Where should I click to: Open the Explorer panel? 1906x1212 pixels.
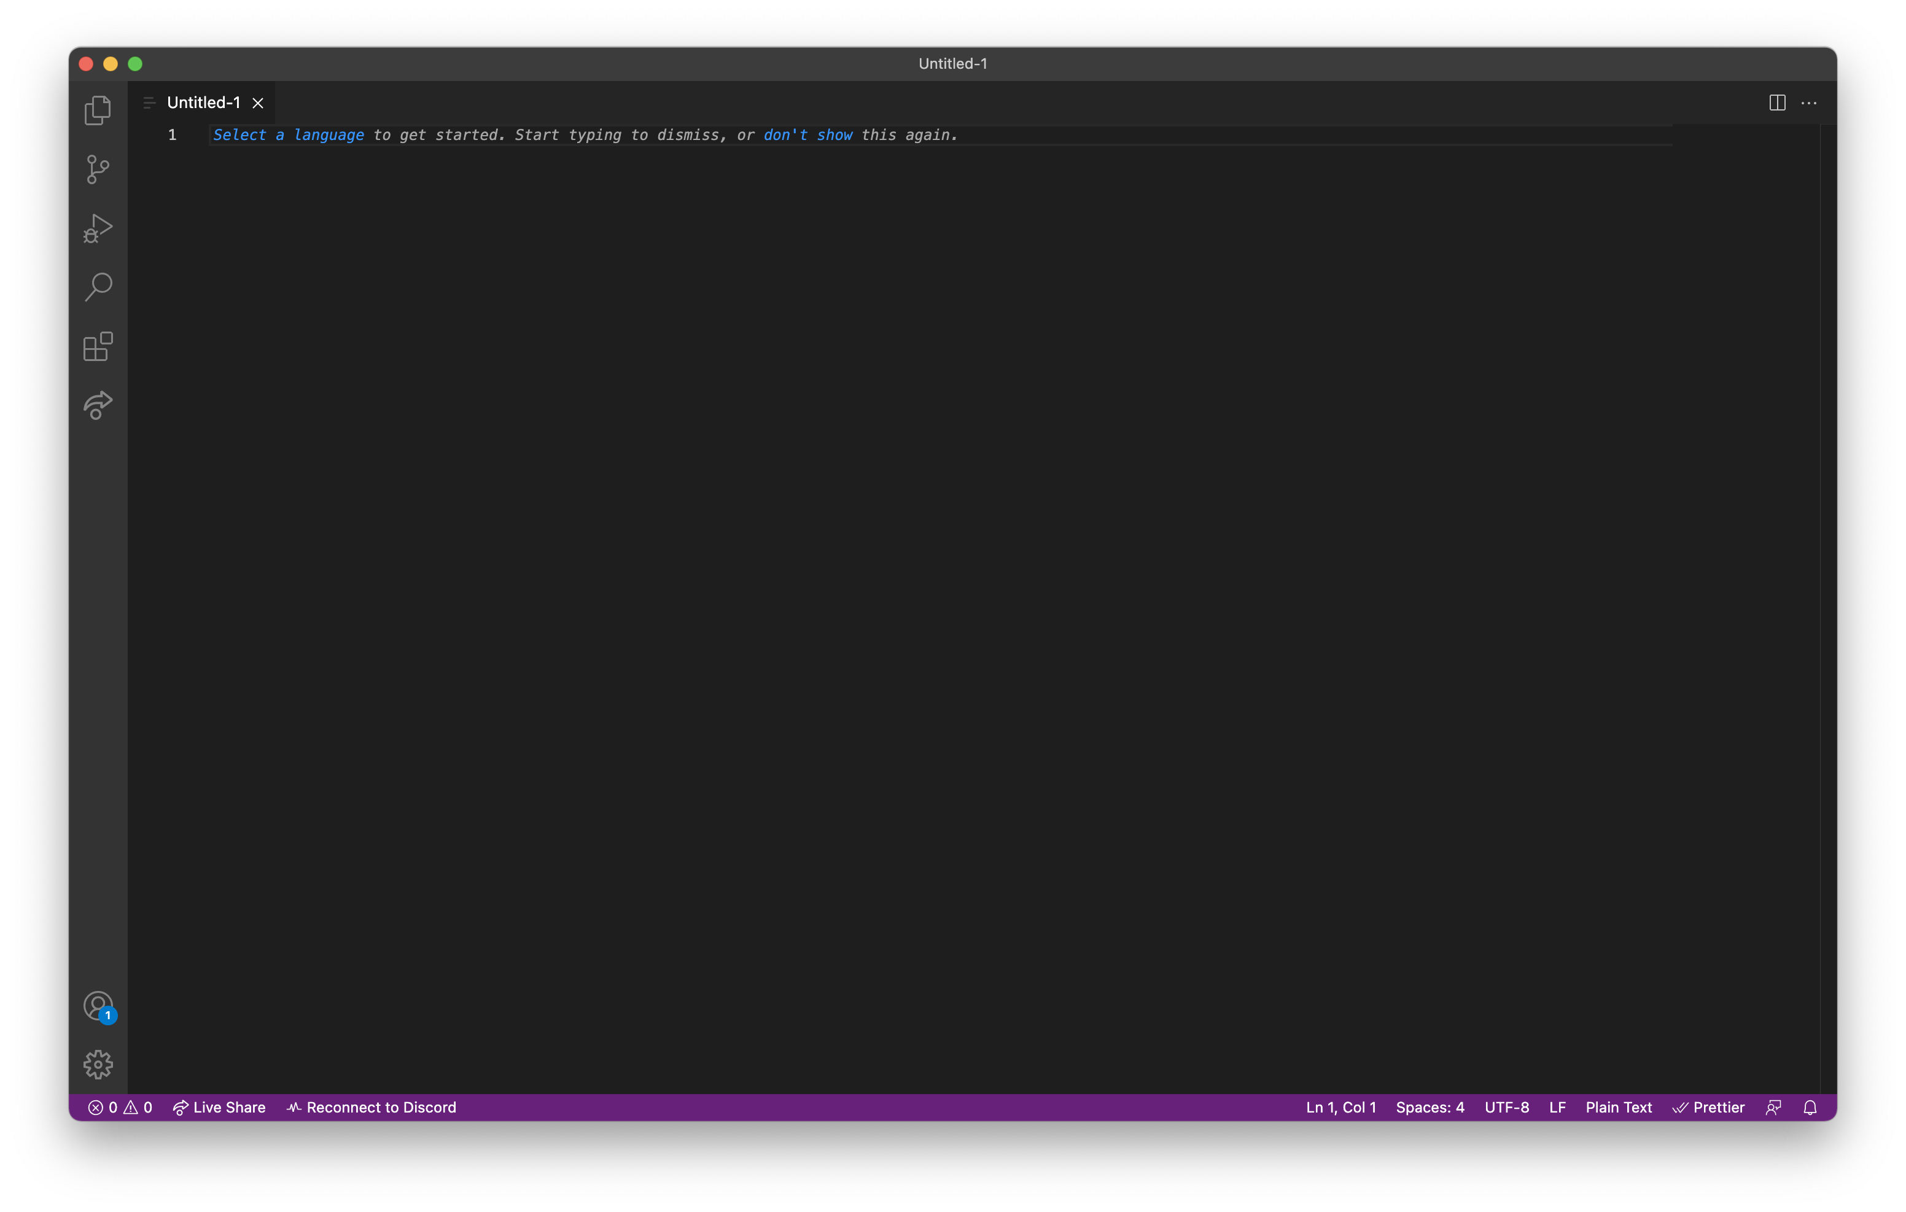click(97, 111)
